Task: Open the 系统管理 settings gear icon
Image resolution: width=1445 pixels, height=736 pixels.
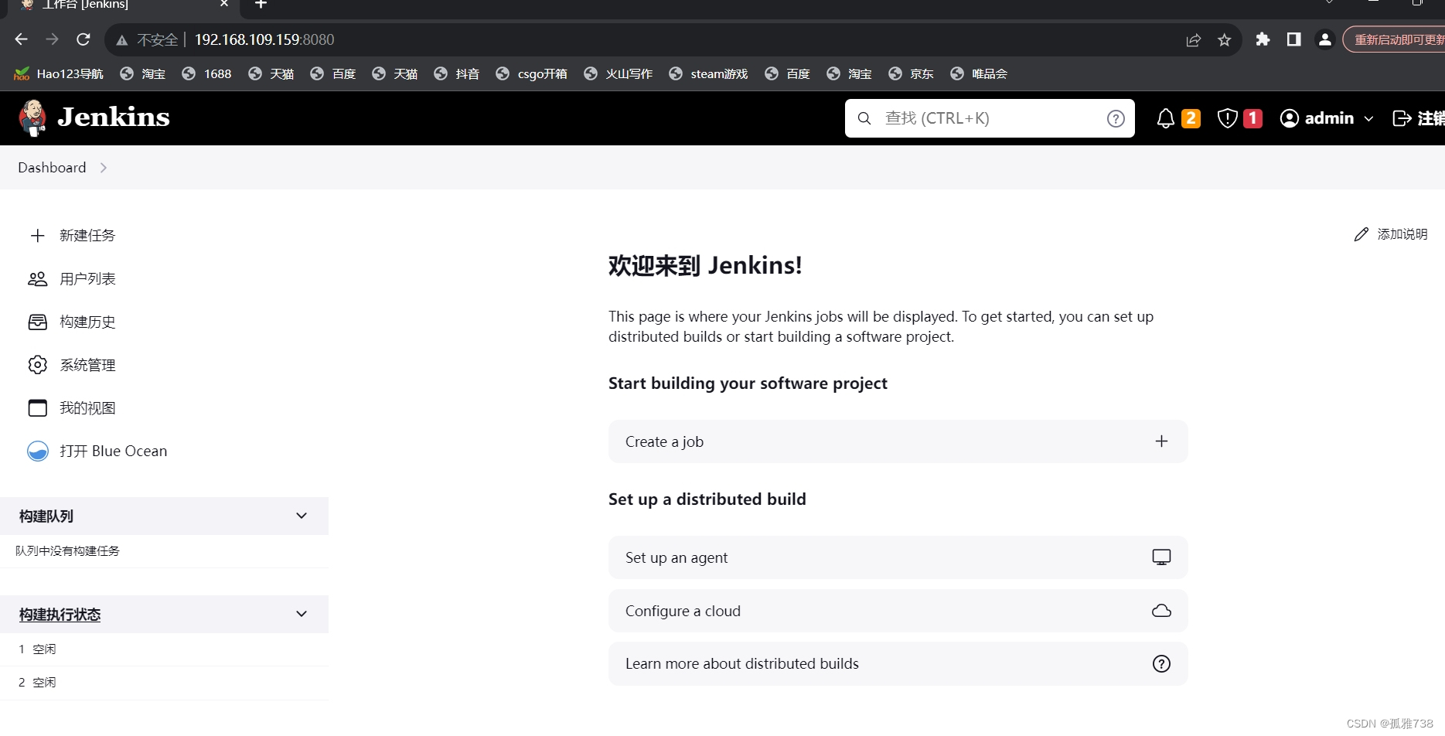Action: pyautogui.click(x=37, y=364)
